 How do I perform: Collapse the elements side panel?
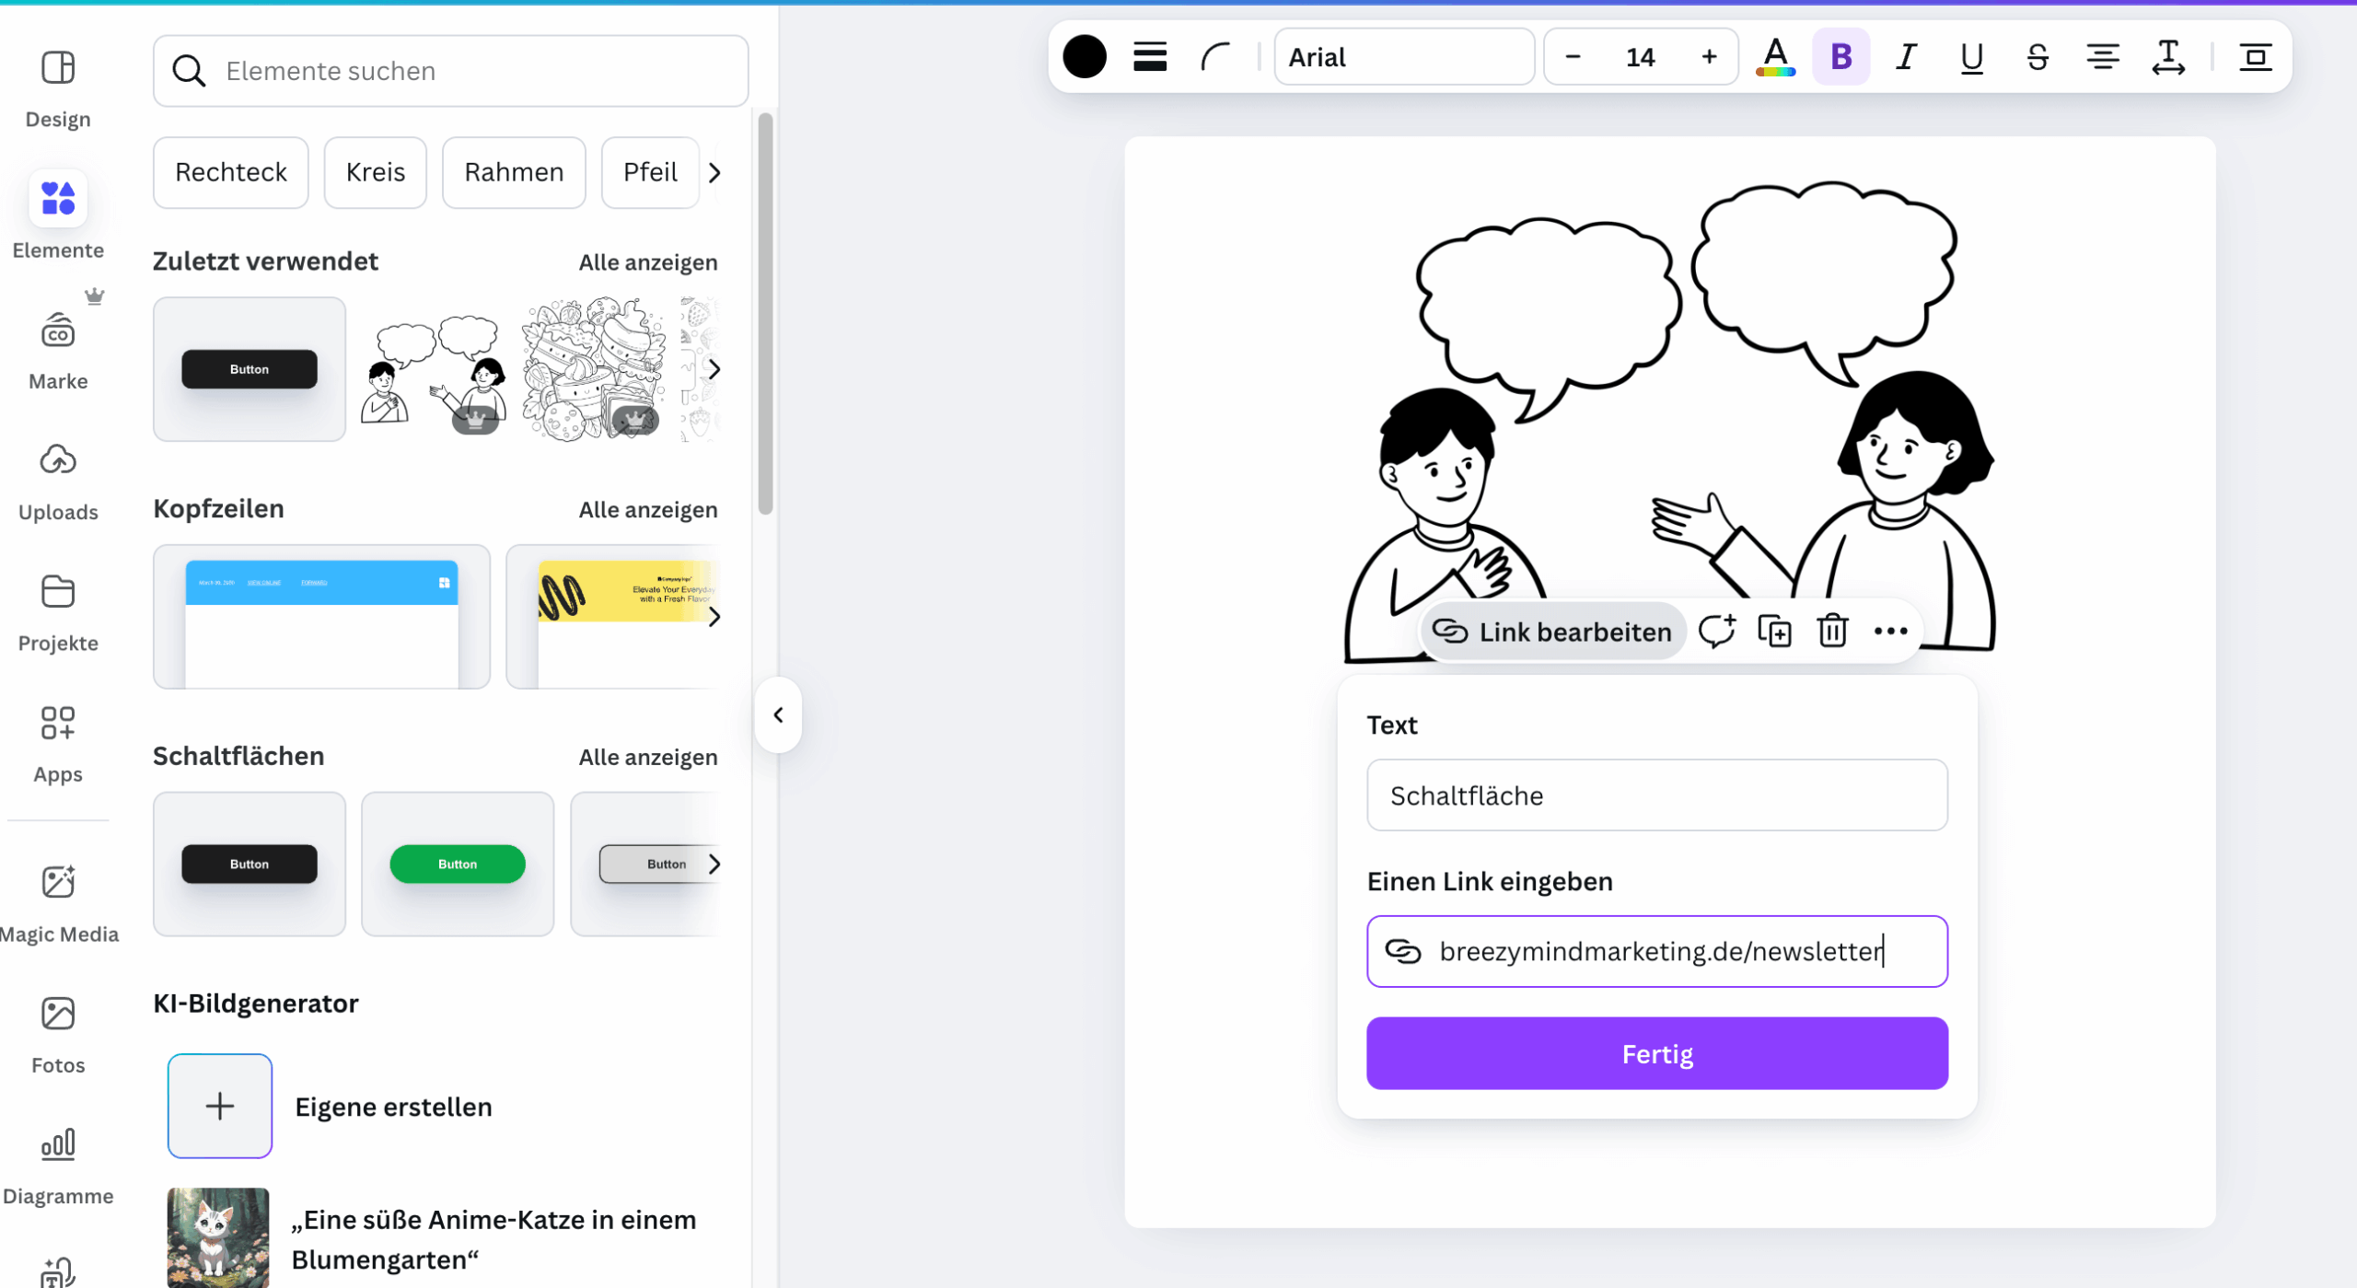tap(778, 715)
